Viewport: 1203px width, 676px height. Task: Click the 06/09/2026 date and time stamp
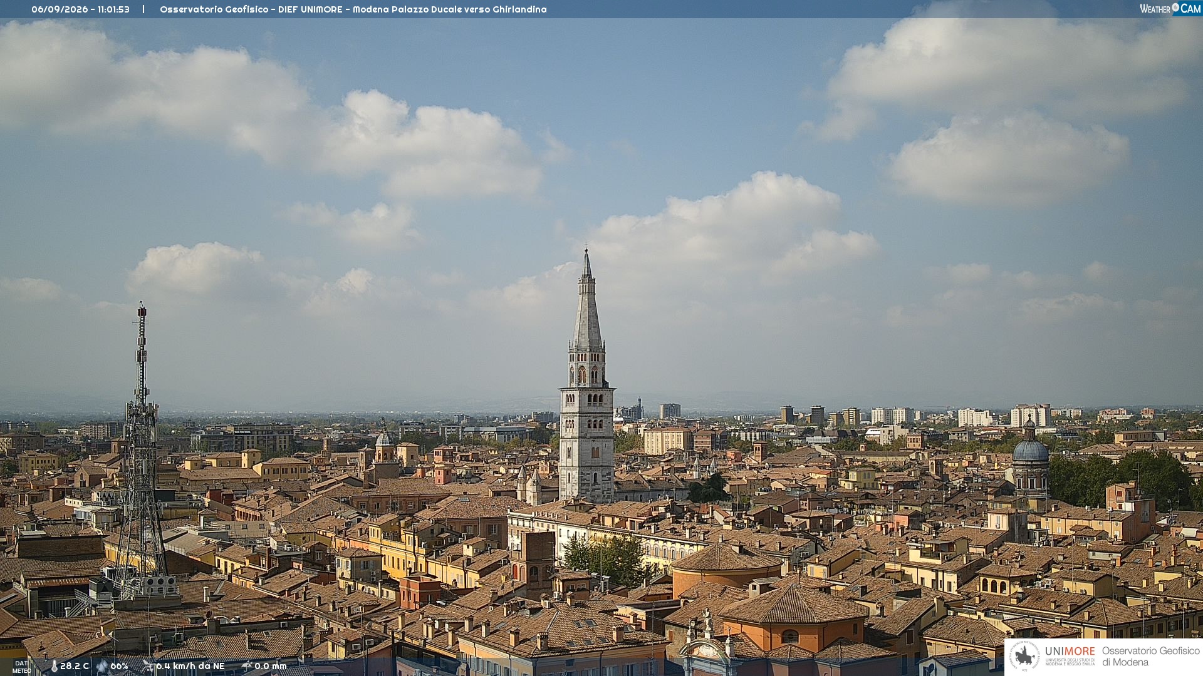[80, 9]
